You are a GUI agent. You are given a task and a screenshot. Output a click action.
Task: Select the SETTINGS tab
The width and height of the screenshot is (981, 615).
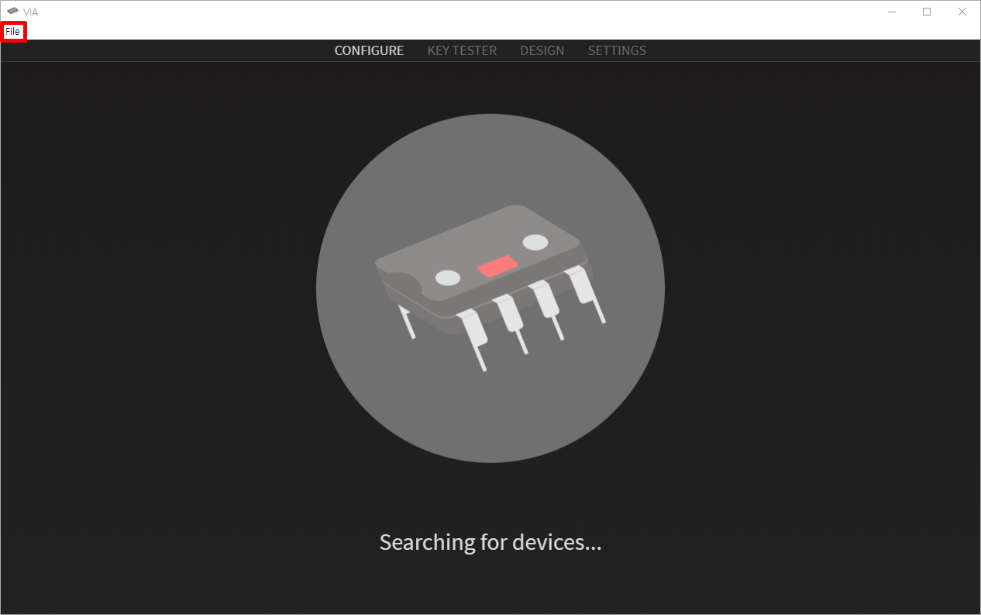pos(617,50)
